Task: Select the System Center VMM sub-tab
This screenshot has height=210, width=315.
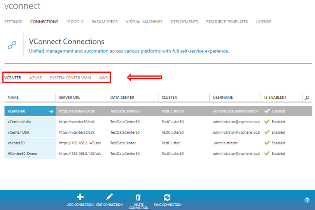Action: click(70, 78)
